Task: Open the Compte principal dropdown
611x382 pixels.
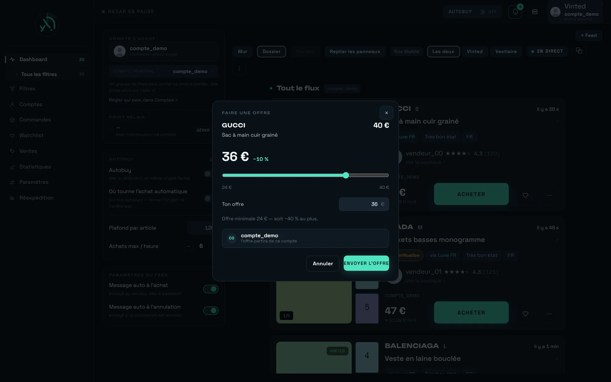Action: pos(164,71)
